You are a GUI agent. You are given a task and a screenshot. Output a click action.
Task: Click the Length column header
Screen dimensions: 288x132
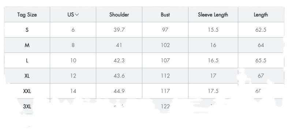pos(261,15)
